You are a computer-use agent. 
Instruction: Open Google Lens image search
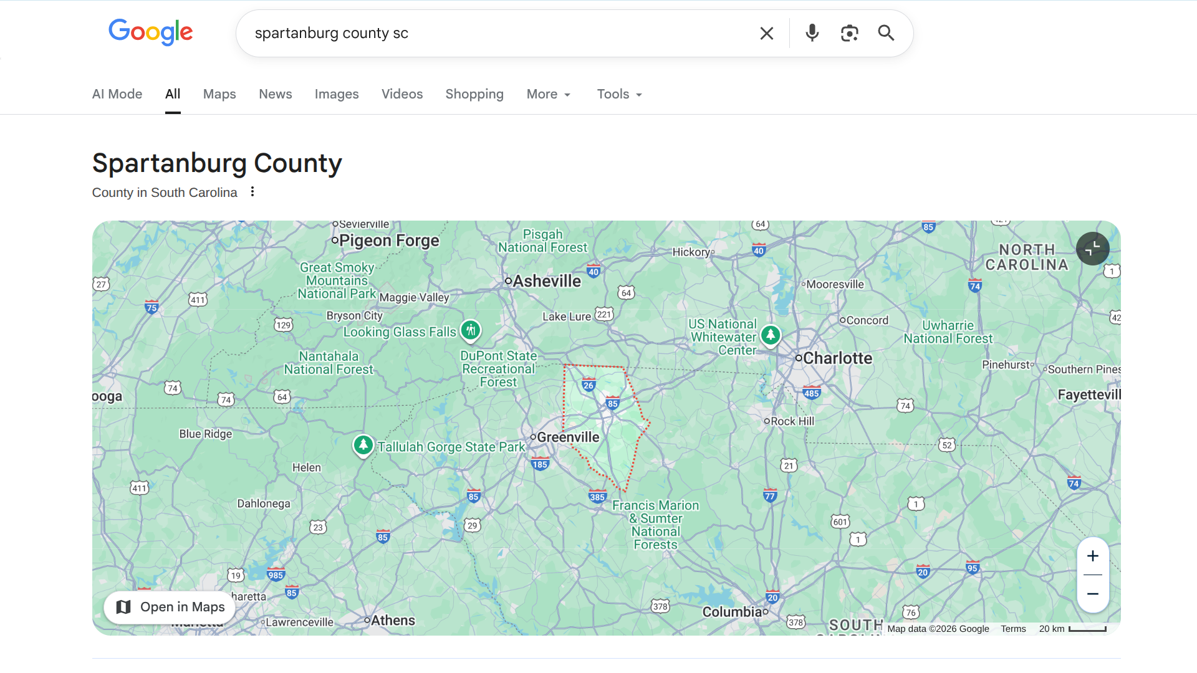849,33
